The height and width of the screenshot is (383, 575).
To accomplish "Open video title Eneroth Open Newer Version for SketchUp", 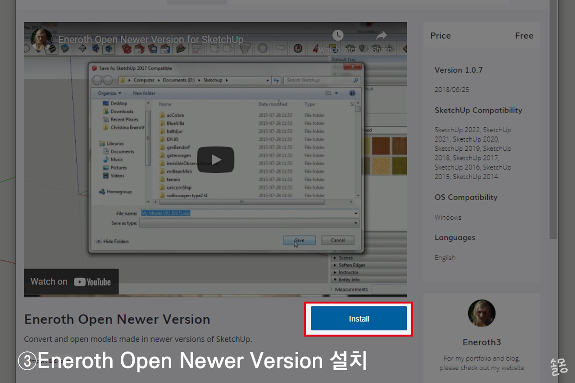I will tap(151, 40).
